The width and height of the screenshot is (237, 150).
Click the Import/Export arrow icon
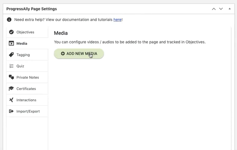pos(11,111)
